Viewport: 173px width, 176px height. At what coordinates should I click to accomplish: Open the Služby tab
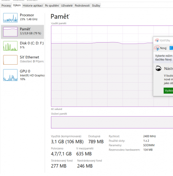96,6
